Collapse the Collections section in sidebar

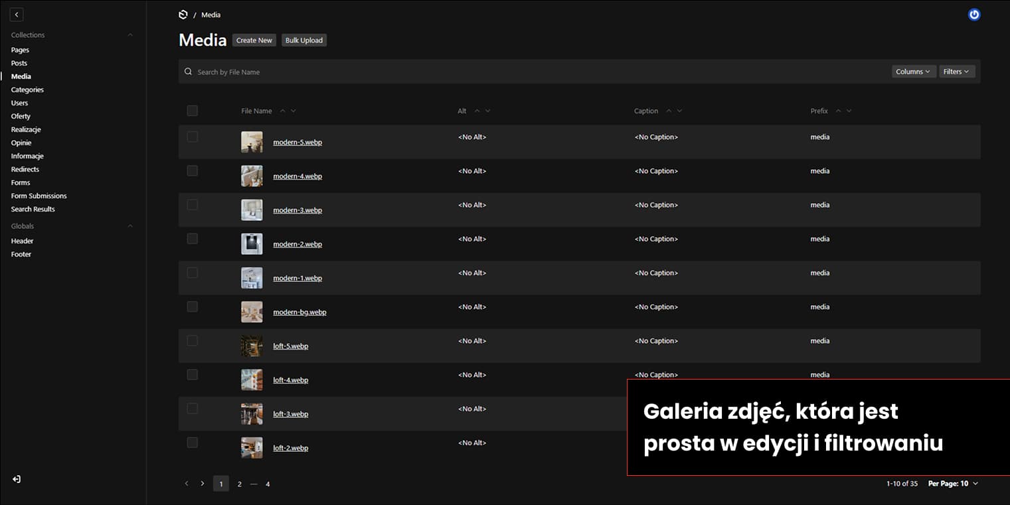pyautogui.click(x=130, y=35)
